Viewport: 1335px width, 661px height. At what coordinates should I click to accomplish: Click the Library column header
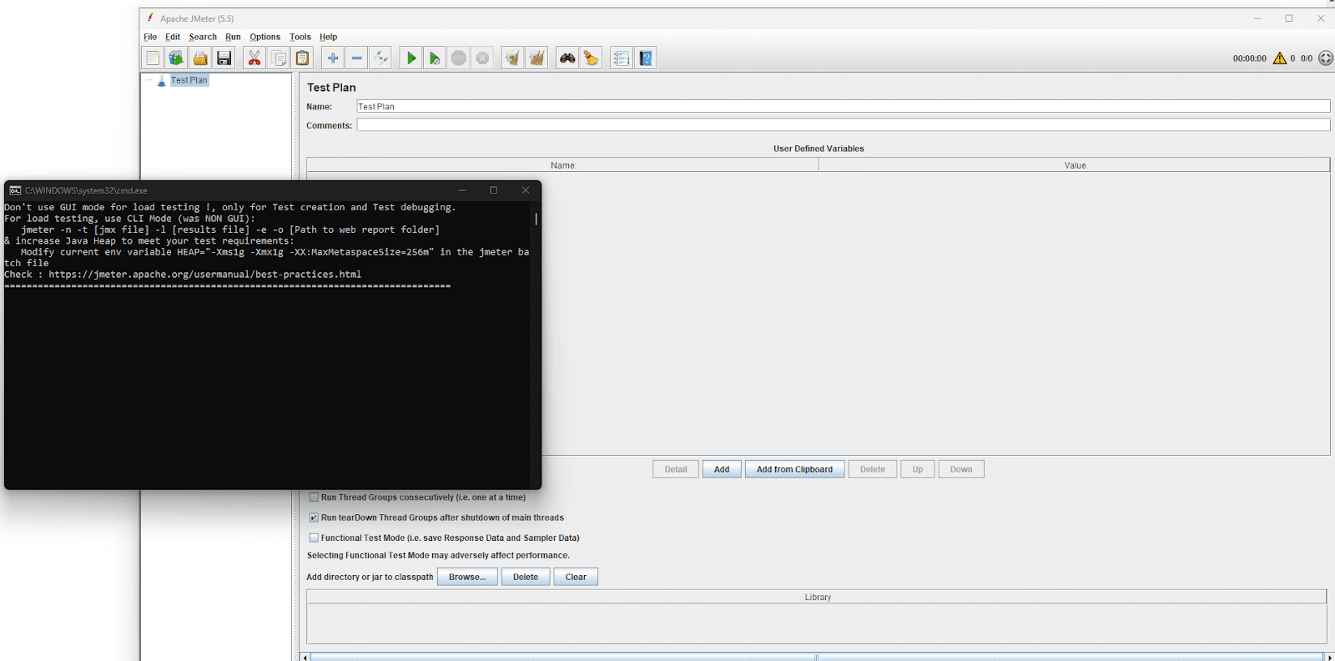click(817, 598)
